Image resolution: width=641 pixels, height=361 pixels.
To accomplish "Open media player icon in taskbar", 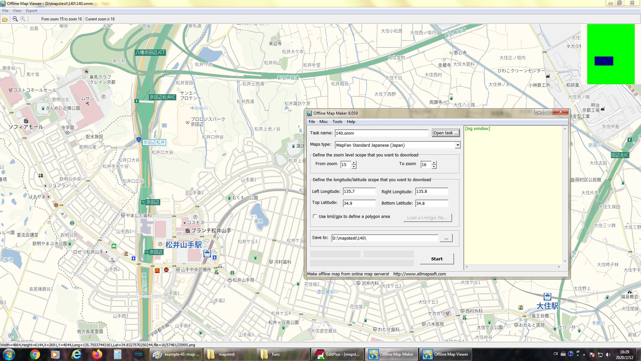I will tap(55, 354).
